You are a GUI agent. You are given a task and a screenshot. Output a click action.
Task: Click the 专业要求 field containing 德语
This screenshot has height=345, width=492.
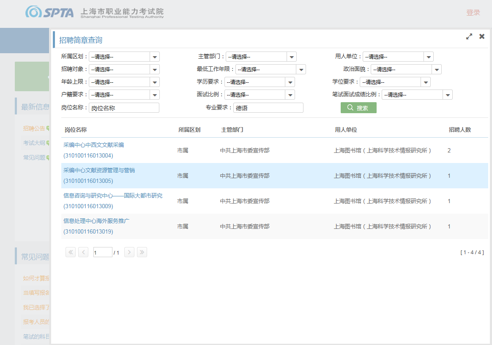click(268, 108)
